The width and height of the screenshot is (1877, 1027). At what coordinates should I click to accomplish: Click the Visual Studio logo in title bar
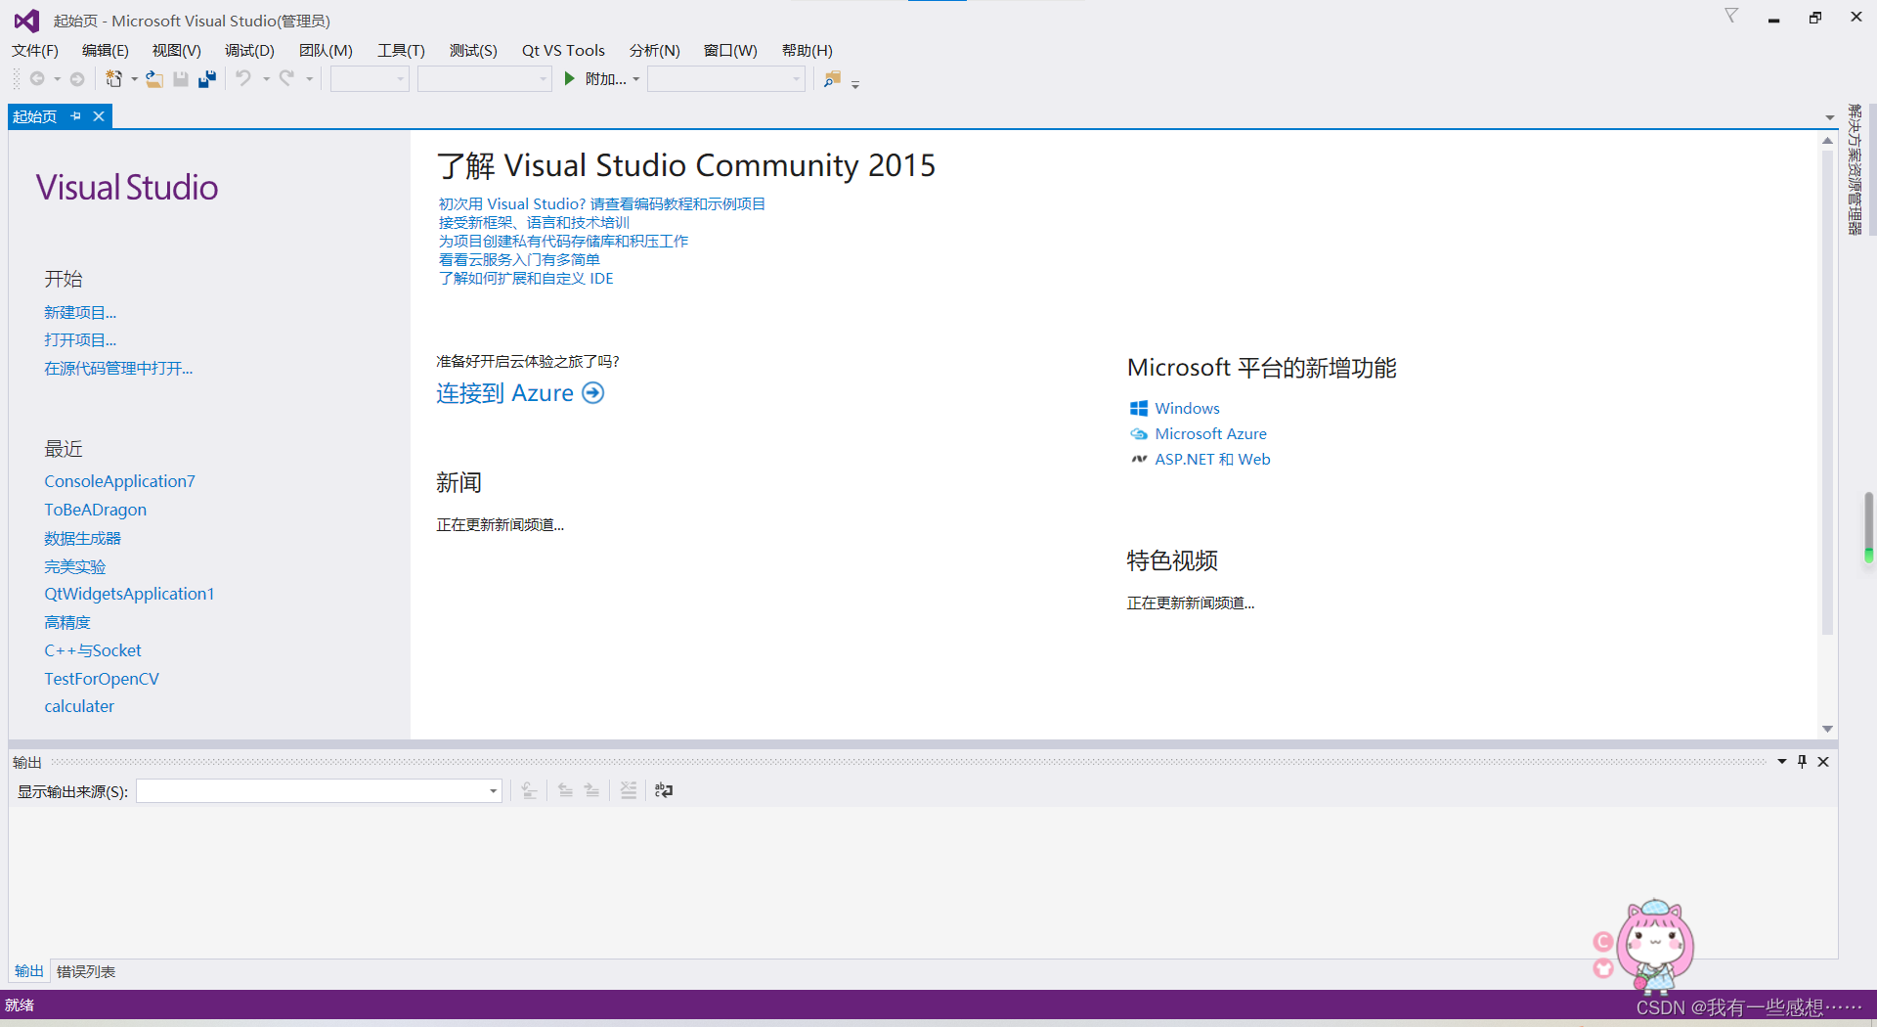pos(26,20)
